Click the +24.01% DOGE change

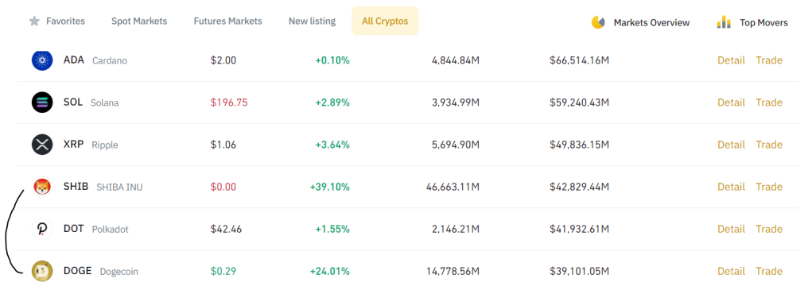tap(330, 271)
